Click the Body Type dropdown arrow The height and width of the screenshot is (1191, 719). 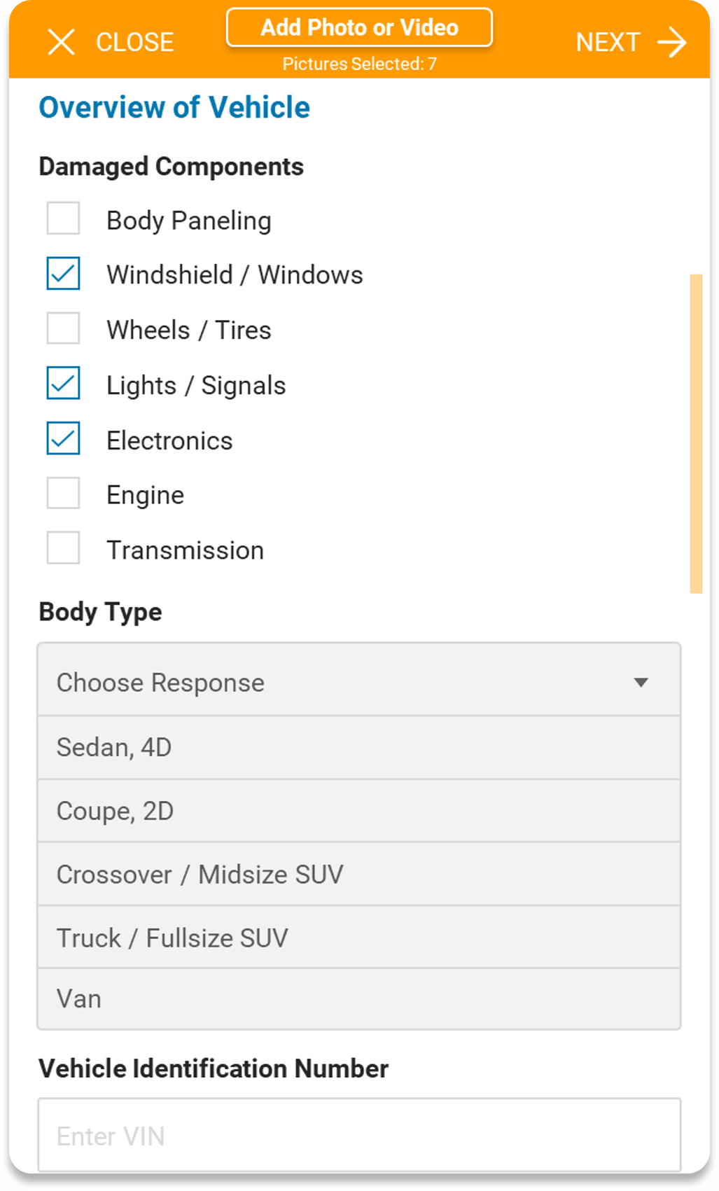[641, 683]
